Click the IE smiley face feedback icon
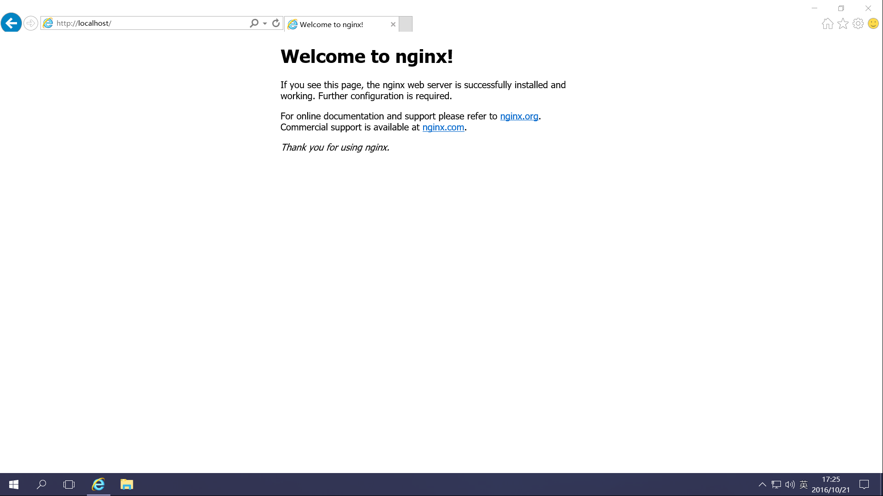The image size is (883, 496). (873, 23)
